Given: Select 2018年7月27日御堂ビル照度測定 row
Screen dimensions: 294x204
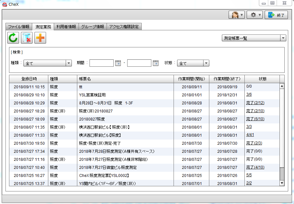Looking at the screenshot, I should coord(144,168).
